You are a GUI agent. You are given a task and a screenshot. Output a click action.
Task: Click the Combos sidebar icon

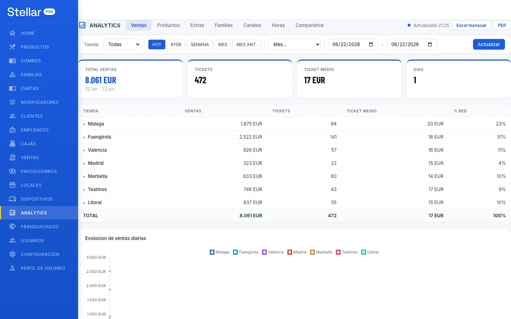click(12, 61)
